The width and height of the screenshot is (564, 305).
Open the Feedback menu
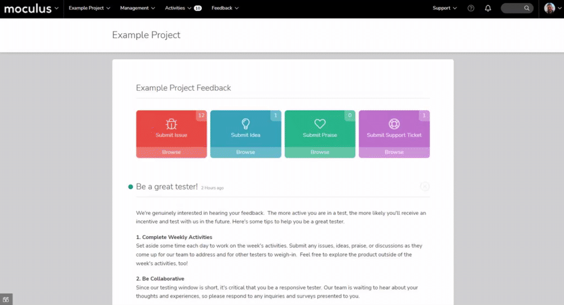tap(225, 8)
